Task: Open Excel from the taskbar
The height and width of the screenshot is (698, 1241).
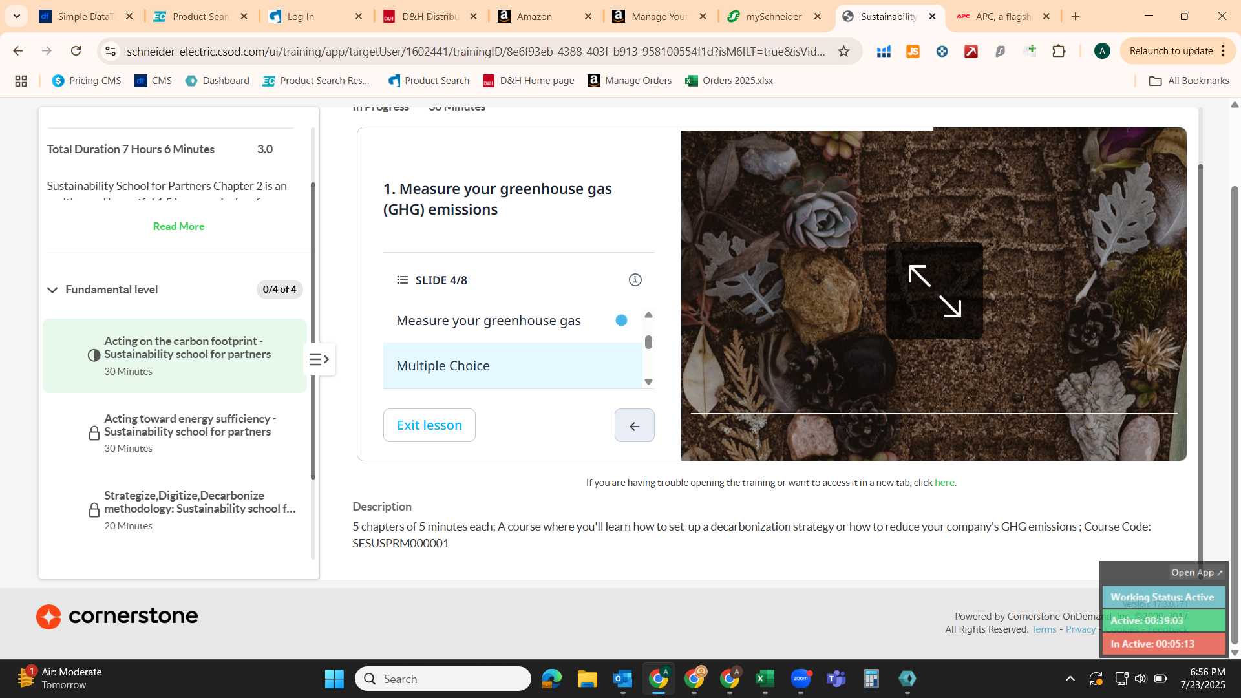Action: coord(765,679)
